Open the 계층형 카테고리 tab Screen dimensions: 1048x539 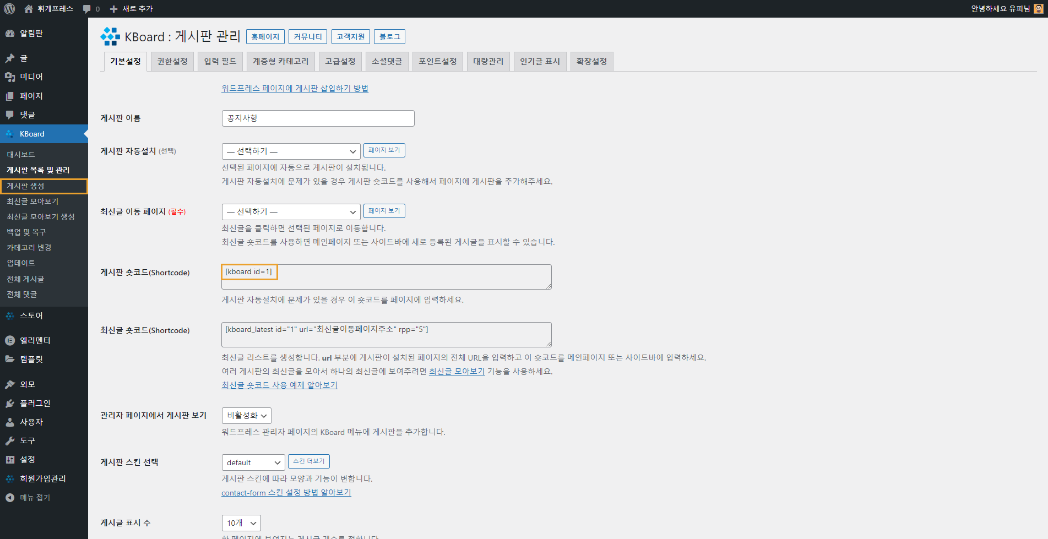281,61
